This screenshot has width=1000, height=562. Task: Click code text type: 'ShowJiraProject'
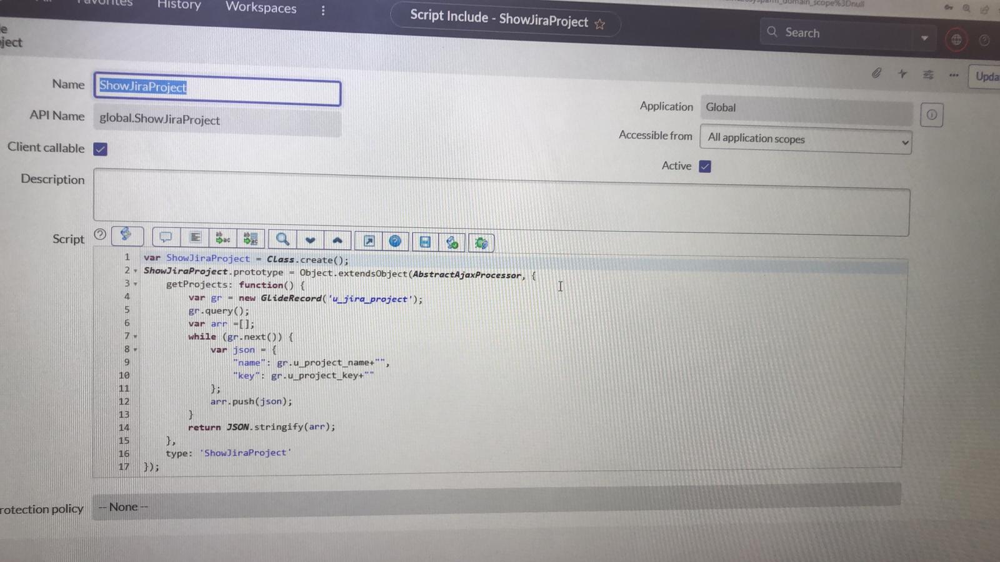229,453
